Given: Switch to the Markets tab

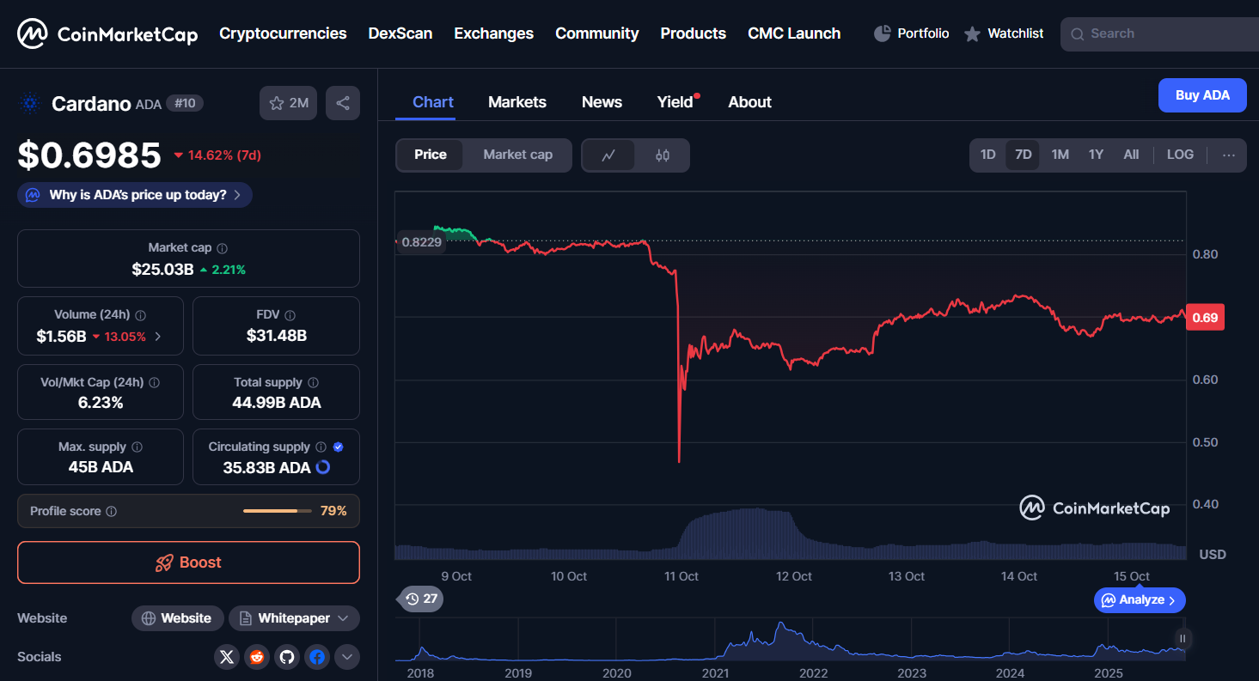Looking at the screenshot, I should pyautogui.click(x=516, y=102).
